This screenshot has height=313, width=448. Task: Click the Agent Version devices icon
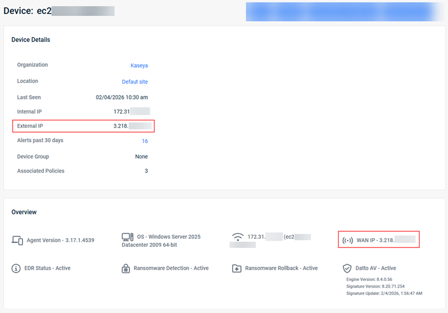point(17,240)
